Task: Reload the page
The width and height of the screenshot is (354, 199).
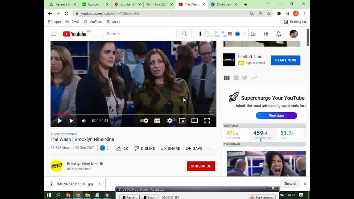Action: (66, 13)
